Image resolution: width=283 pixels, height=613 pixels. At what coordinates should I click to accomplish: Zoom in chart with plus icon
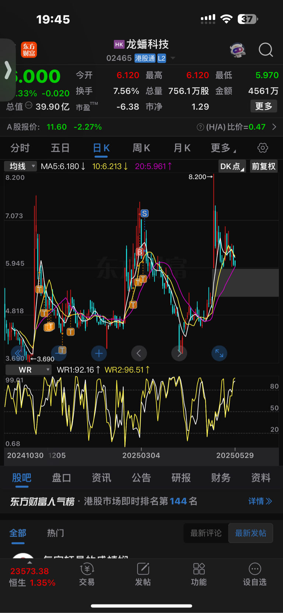click(x=99, y=353)
